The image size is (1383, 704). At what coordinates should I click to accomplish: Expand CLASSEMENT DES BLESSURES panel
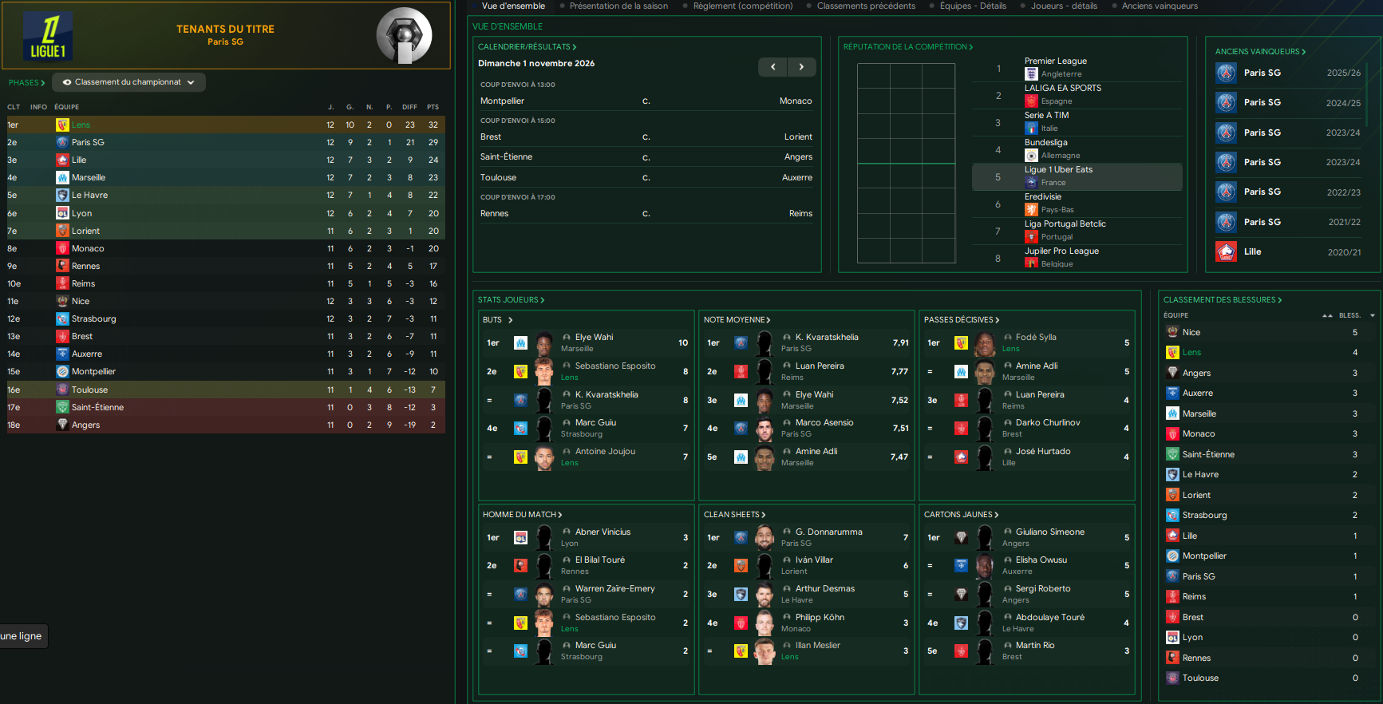[1223, 300]
